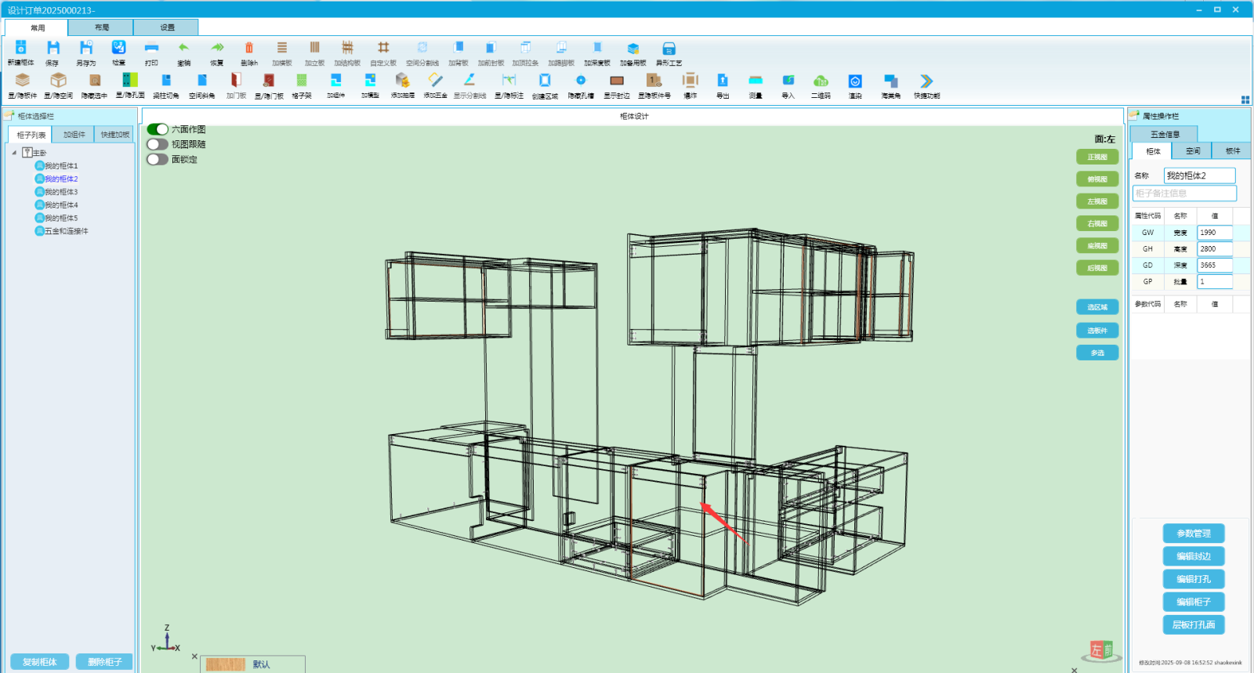
Task: Enable the 视图跟随 toggle
Action: (158, 144)
